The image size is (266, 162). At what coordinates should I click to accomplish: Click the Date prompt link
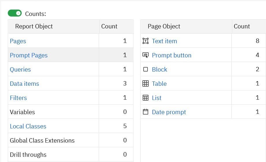click(169, 112)
